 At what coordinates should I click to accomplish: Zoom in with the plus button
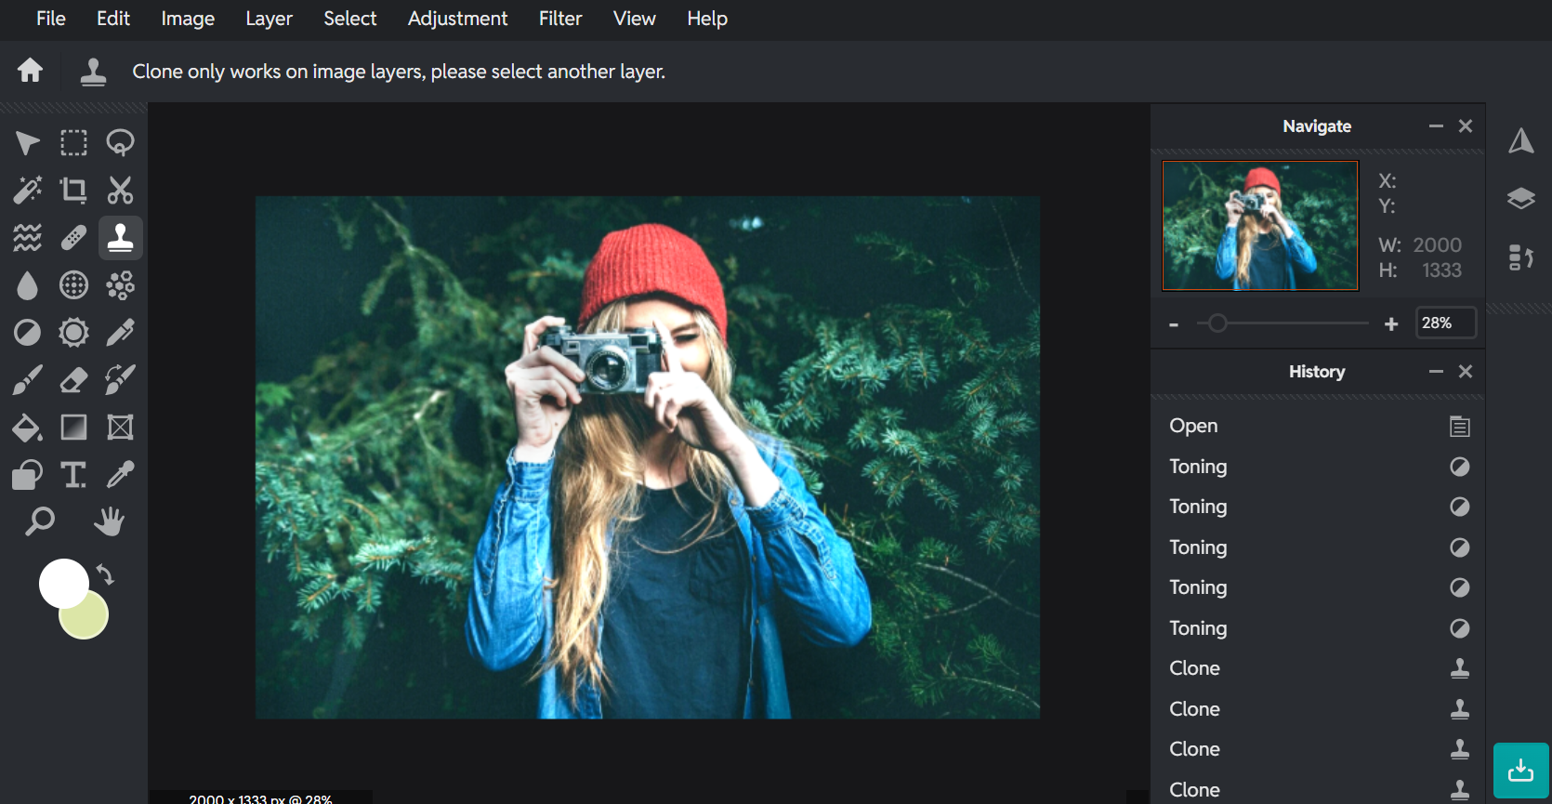pyautogui.click(x=1391, y=323)
